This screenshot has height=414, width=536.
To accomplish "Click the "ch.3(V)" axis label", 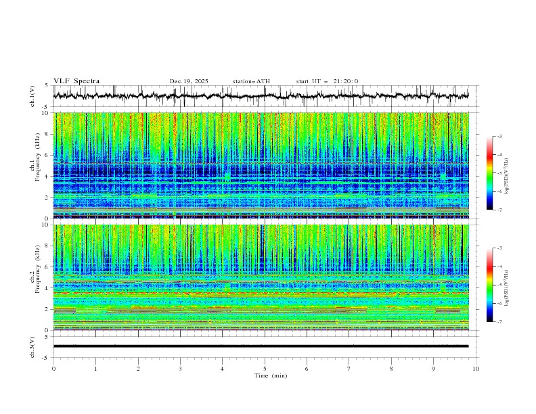I will point(32,347).
